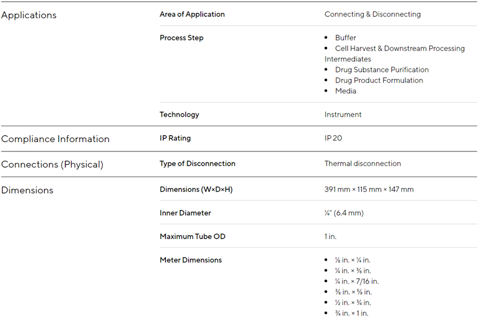Click the Compliance Information section heading
This screenshot has width=479, height=318.
(55, 139)
